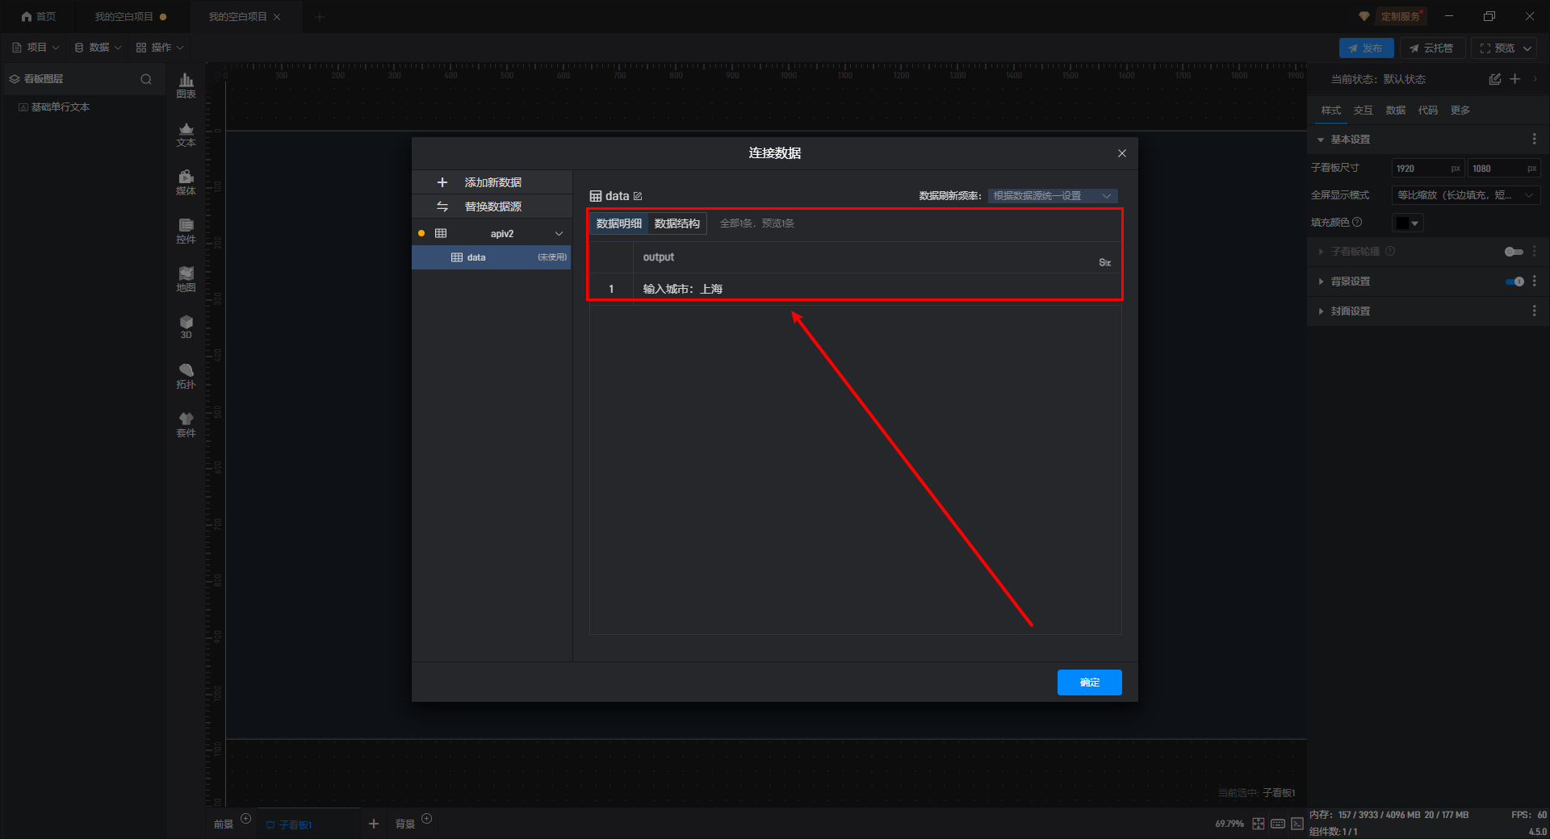Expand the 背景设置 section

pos(1321,282)
